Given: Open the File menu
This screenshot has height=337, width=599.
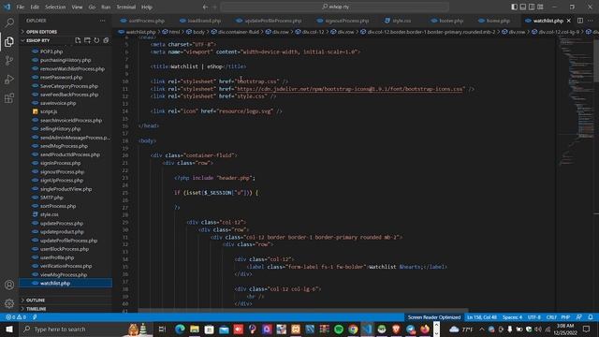Looking at the screenshot, I should pyautogui.click(x=21, y=7).
